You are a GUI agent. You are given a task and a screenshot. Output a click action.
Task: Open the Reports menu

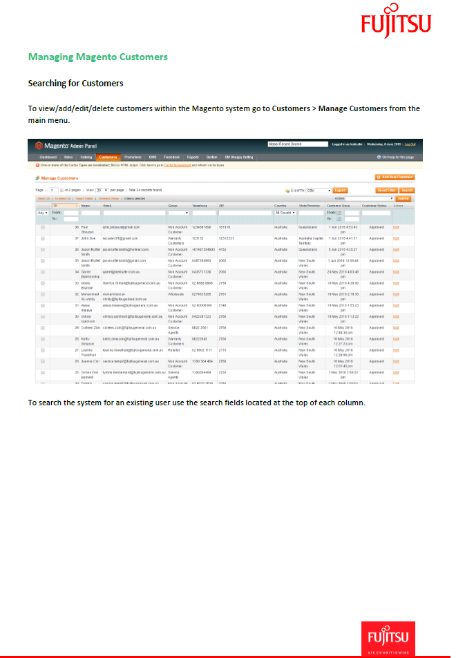pyautogui.click(x=193, y=157)
